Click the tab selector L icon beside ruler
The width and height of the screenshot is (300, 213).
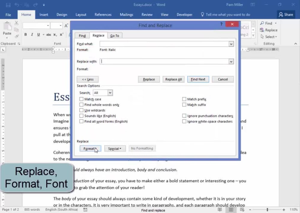(x=3, y=49)
